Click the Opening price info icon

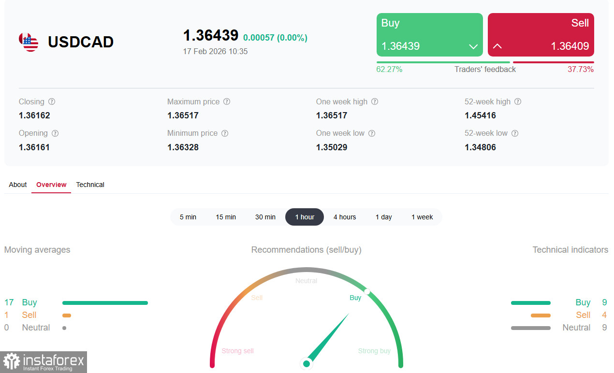coord(55,133)
